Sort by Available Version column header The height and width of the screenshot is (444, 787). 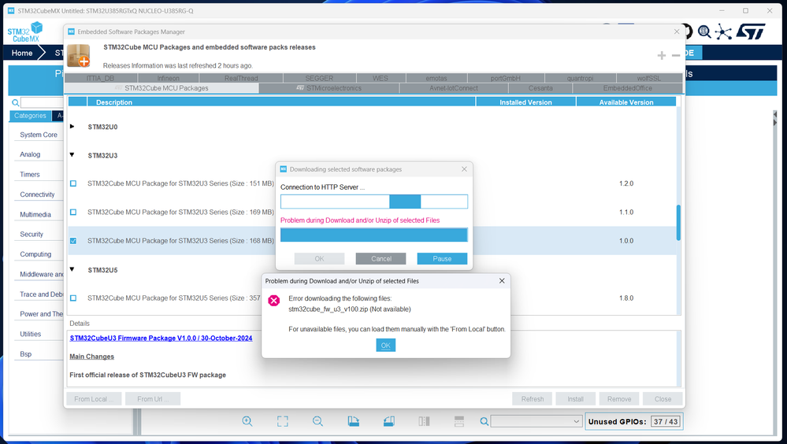tap(626, 102)
